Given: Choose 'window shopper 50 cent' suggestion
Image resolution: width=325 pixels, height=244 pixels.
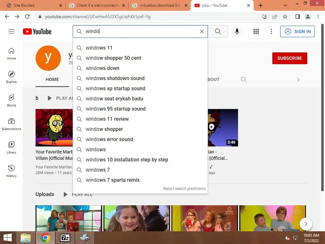Looking at the screenshot, I should click(140, 58).
